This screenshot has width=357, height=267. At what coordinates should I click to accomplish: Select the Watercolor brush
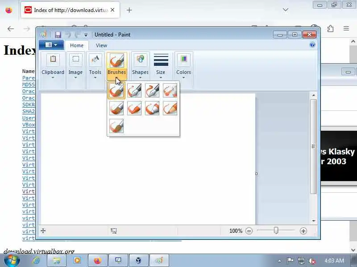pyautogui.click(x=116, y=126)
